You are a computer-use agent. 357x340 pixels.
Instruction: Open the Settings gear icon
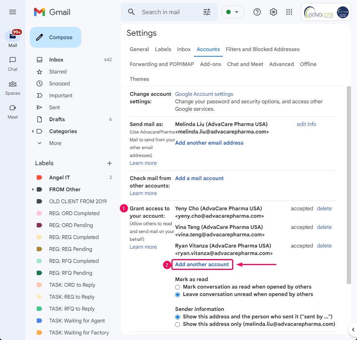click(x=273, y=12)
